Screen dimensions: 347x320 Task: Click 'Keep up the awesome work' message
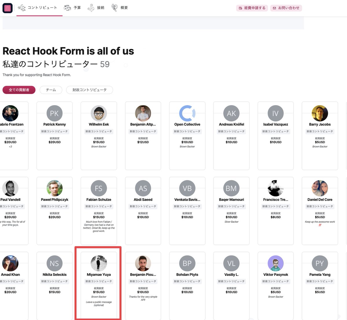tap(320, 223)
